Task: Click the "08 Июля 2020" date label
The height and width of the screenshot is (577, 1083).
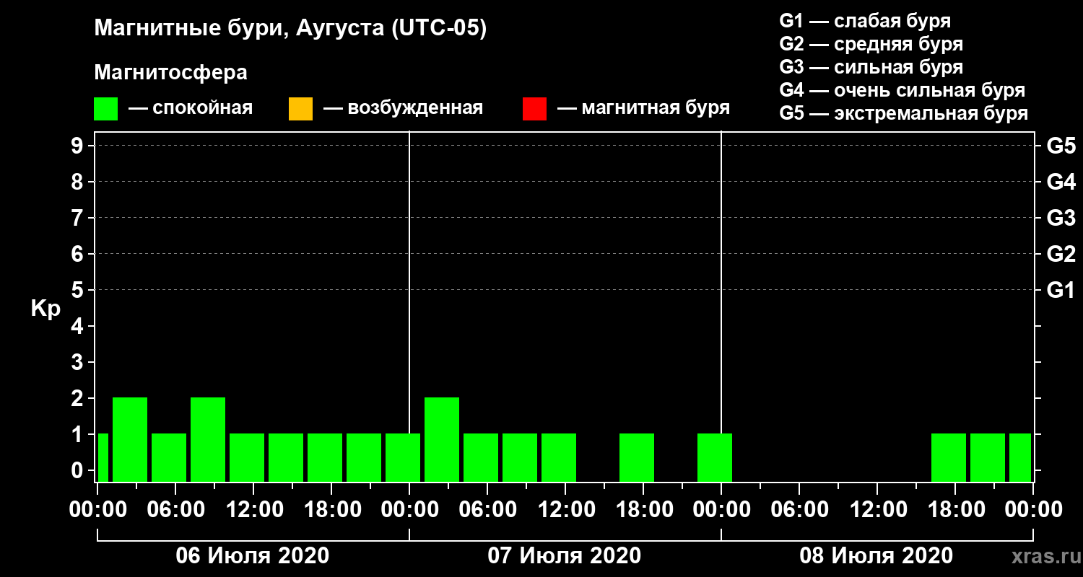Action: 877,555
